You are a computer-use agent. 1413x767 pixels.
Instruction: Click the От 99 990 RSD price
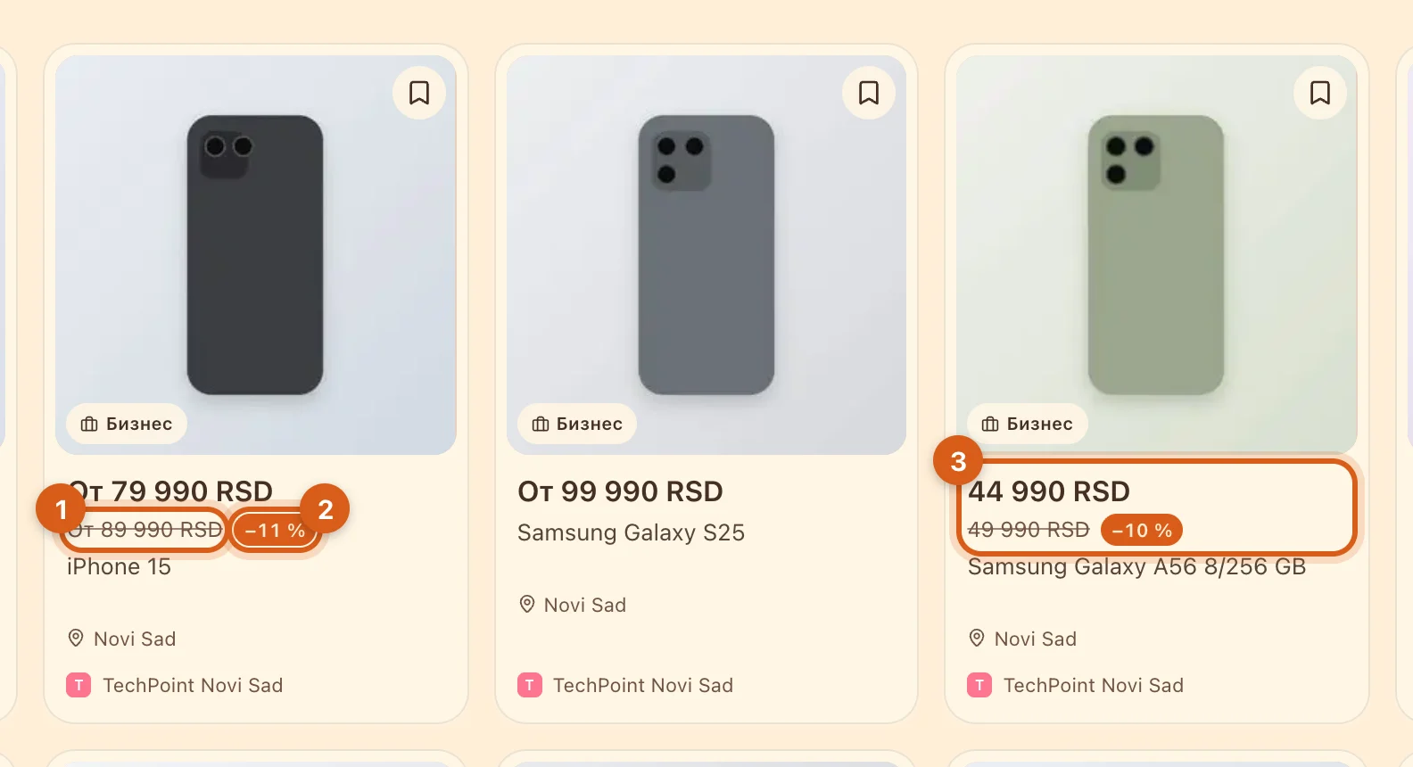pos(620,491)
